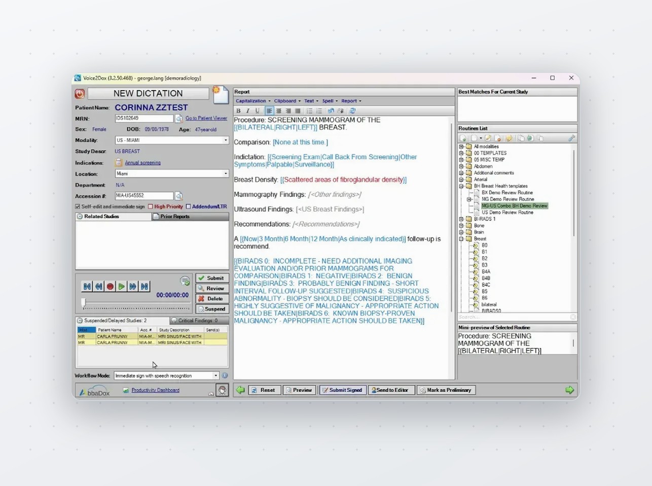This screenshot has width=652, height=486.
Task: Open the Workflow Mode dropdown
Action: click(166, 376)
